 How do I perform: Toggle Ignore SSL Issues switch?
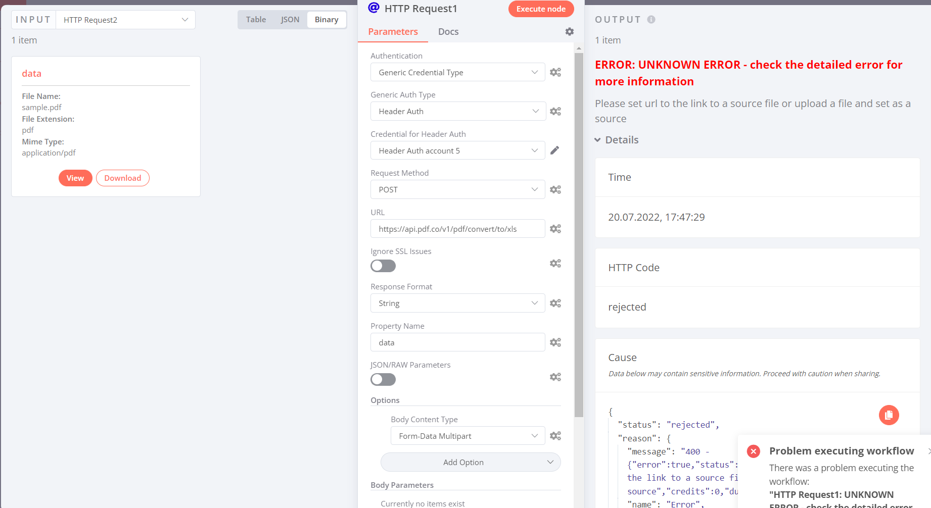pyautogui.click(x=383, y=266)
